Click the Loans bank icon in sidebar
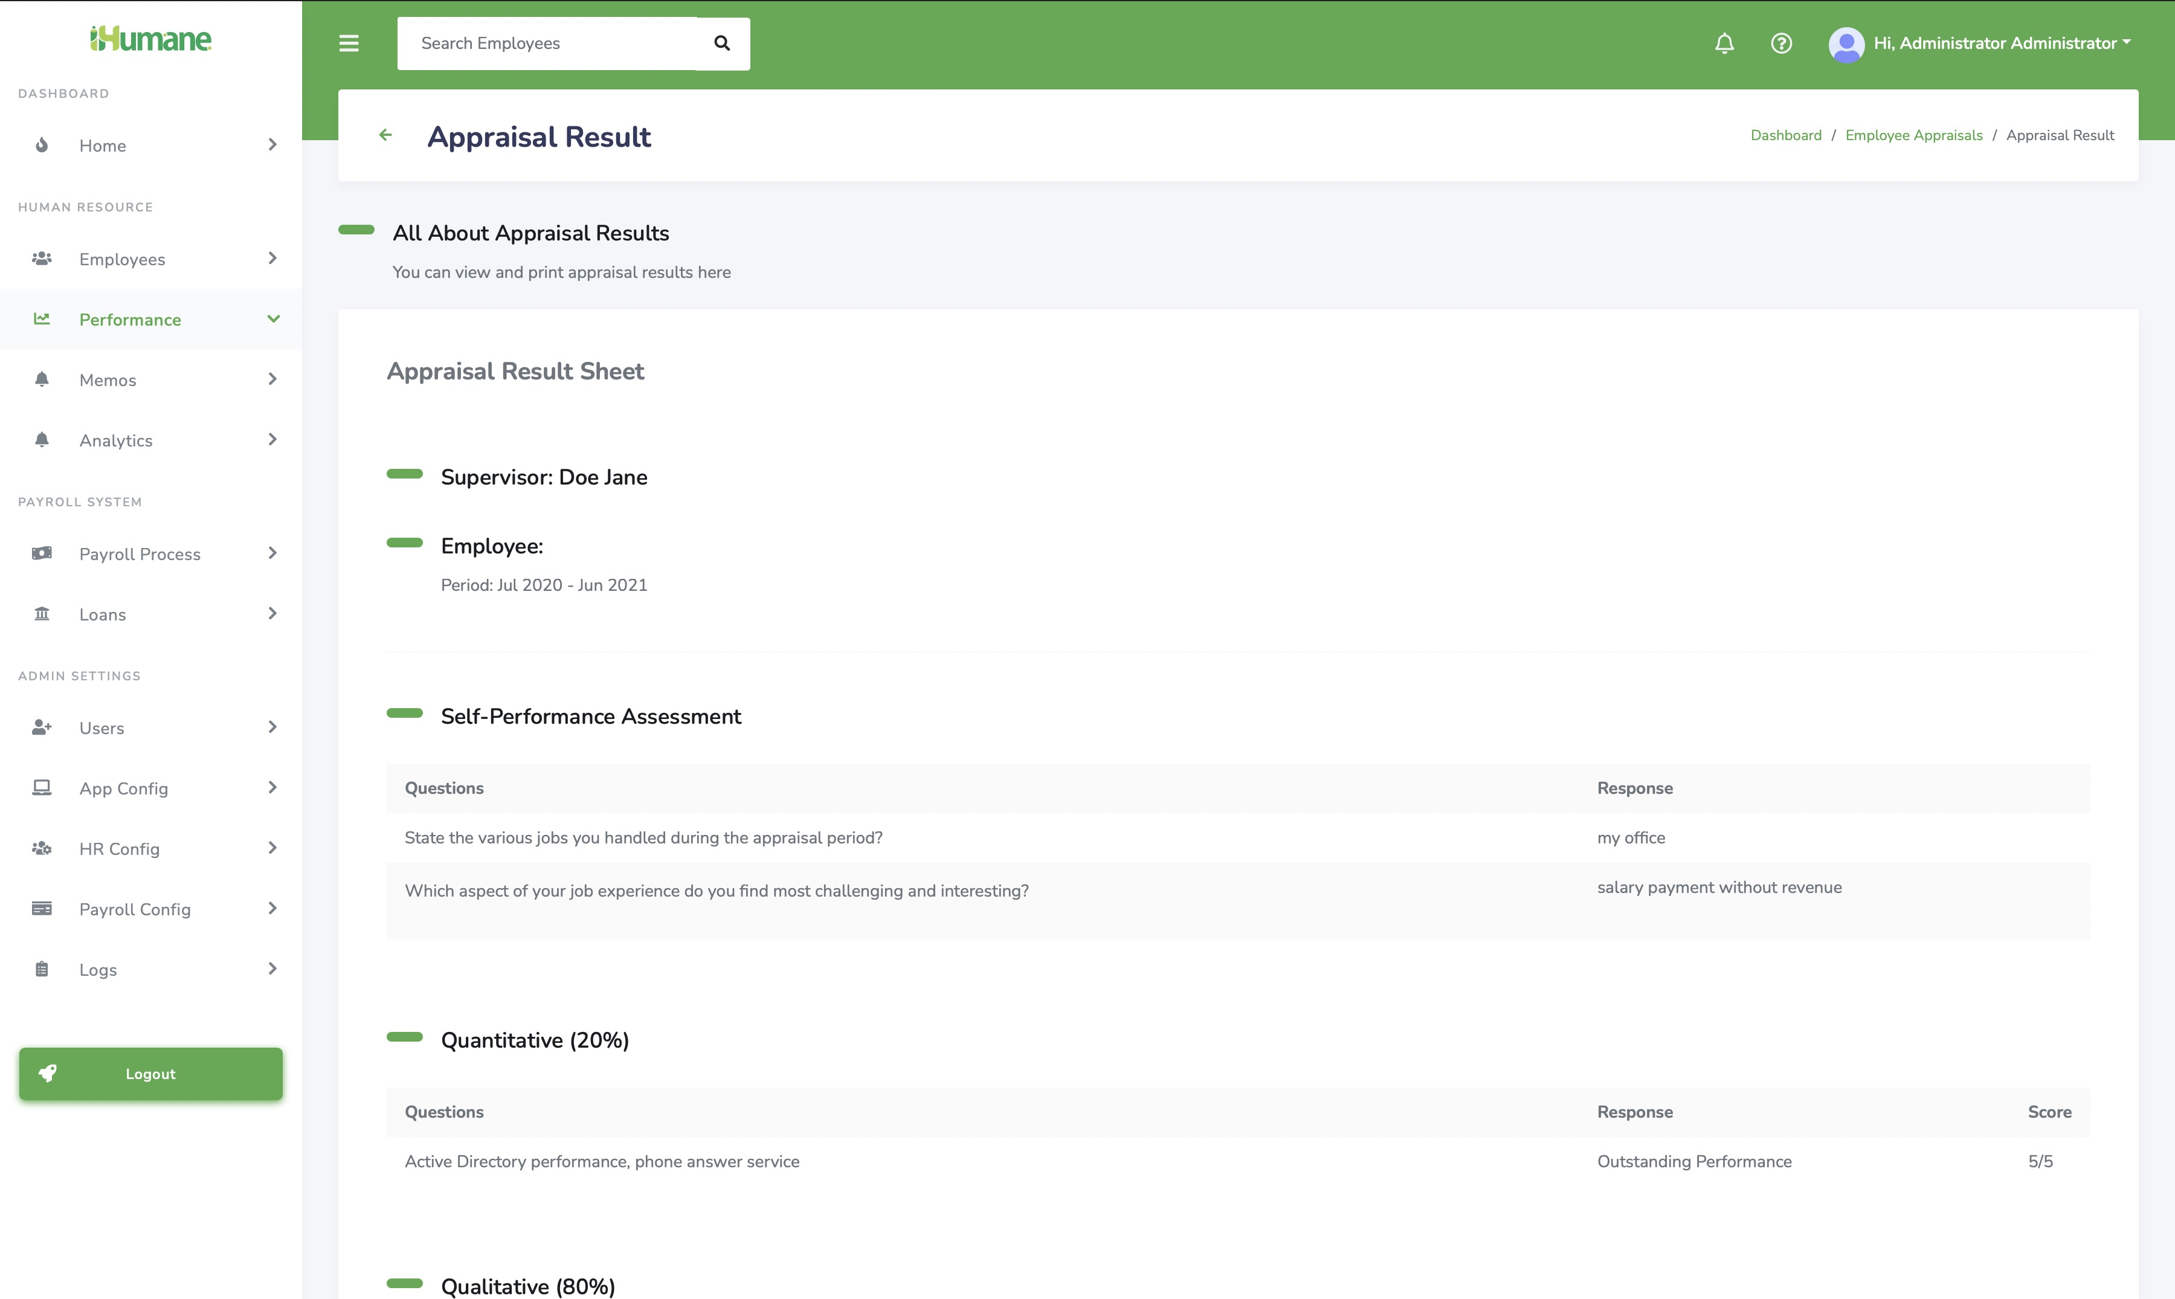 (x=41, y=614)
